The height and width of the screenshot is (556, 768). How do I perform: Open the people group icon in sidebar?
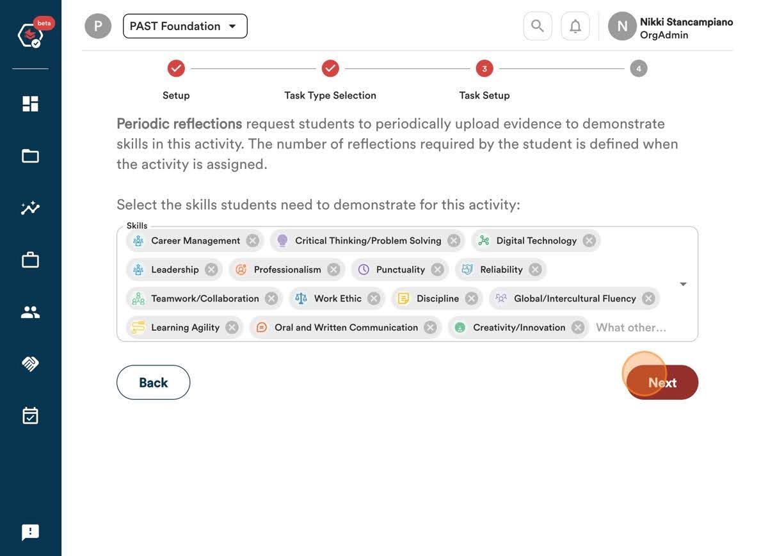(x=30, y=312)
